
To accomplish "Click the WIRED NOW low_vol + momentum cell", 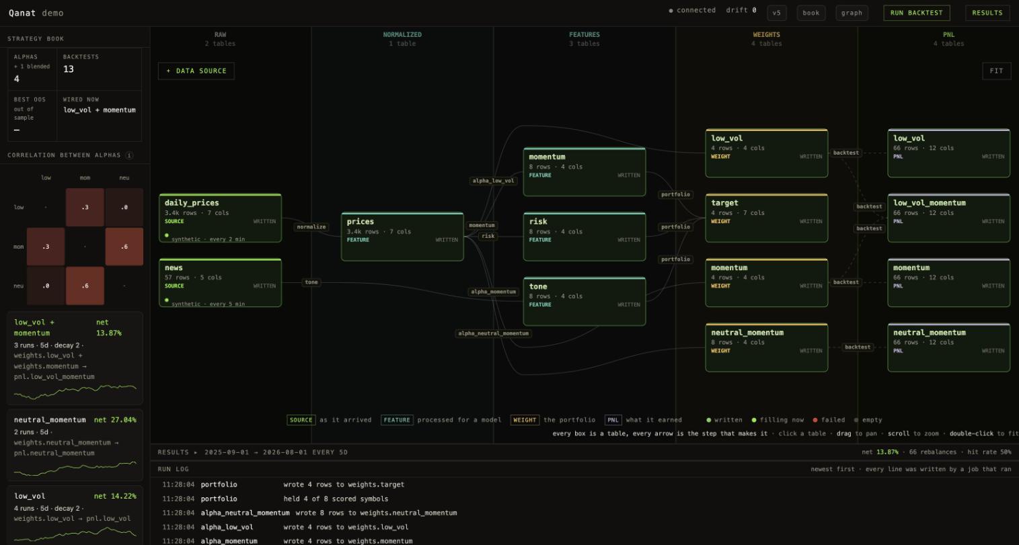I will pyautogui.click(x=99, y=115).
